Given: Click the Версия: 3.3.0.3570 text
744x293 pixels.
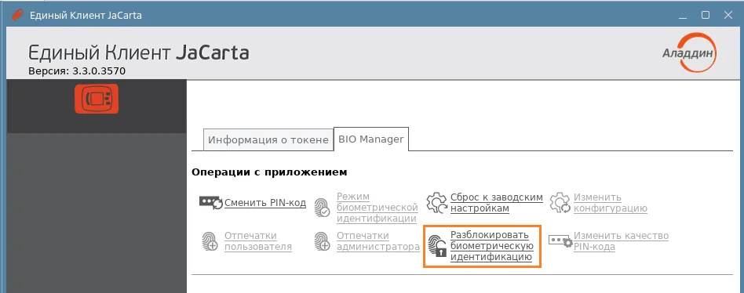Looking at the screenshot, I should click(78, 71).
